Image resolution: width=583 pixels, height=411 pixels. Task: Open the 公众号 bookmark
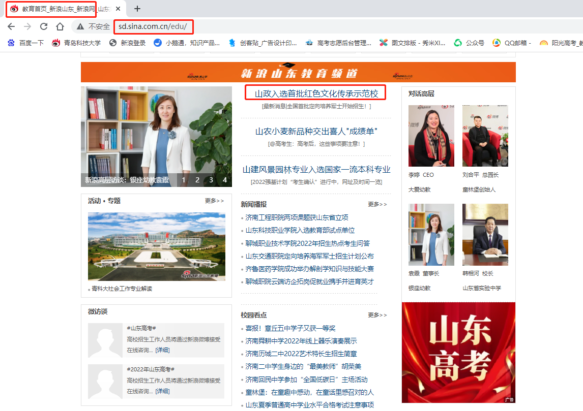tap(469, 43)
